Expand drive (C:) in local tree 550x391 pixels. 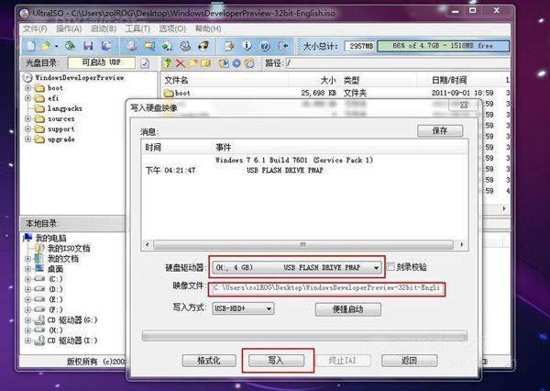pyautogui.click(x=27, y=279)
